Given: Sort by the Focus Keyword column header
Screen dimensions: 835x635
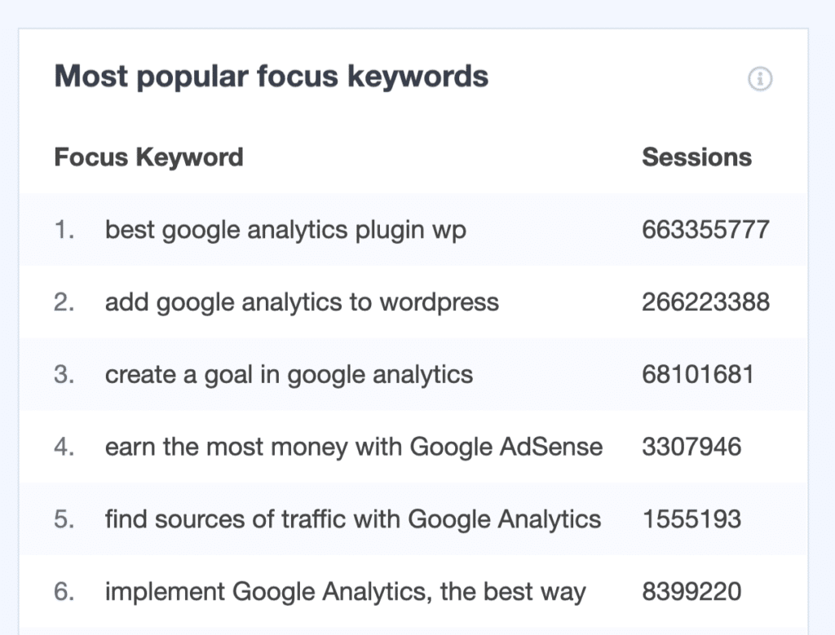Looking at the screenshot, I should tap(149, 157).
